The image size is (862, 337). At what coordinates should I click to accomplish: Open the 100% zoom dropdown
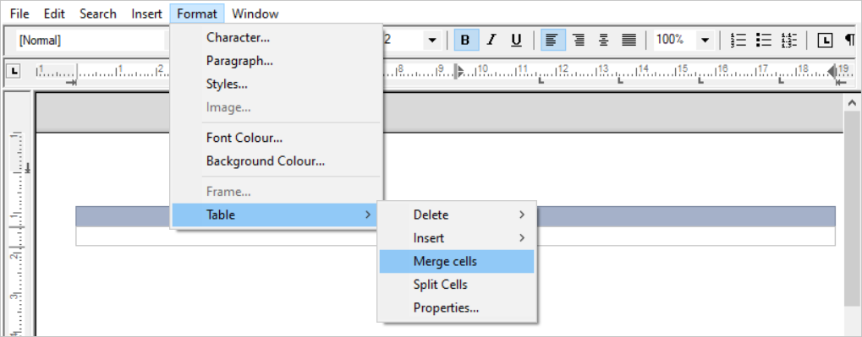point(706,40)
